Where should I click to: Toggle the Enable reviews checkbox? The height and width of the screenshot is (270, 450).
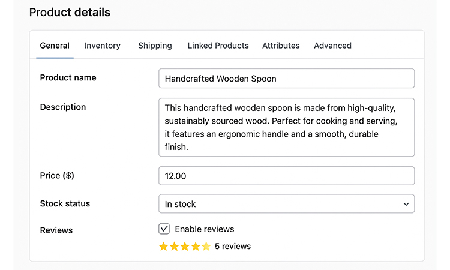click(164, 229)
